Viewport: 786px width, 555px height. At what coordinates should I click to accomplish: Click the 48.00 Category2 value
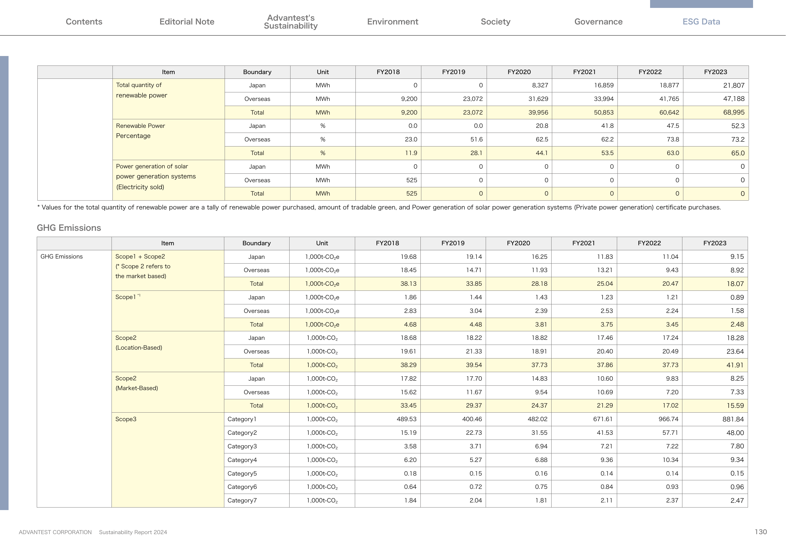coord(735,433)
